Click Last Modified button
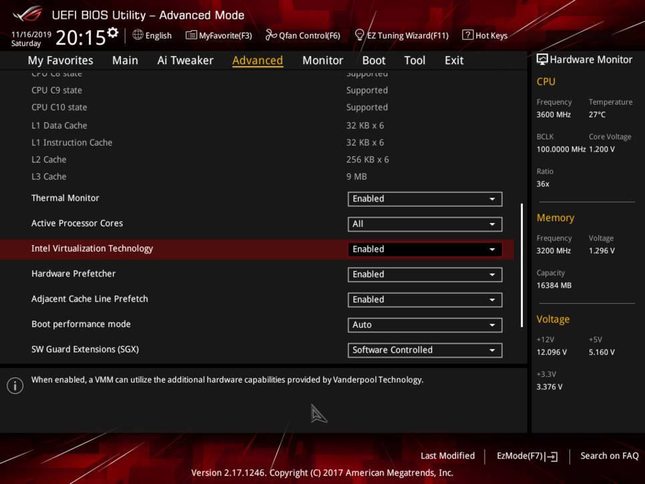645x484 pixels. point(447,455)
